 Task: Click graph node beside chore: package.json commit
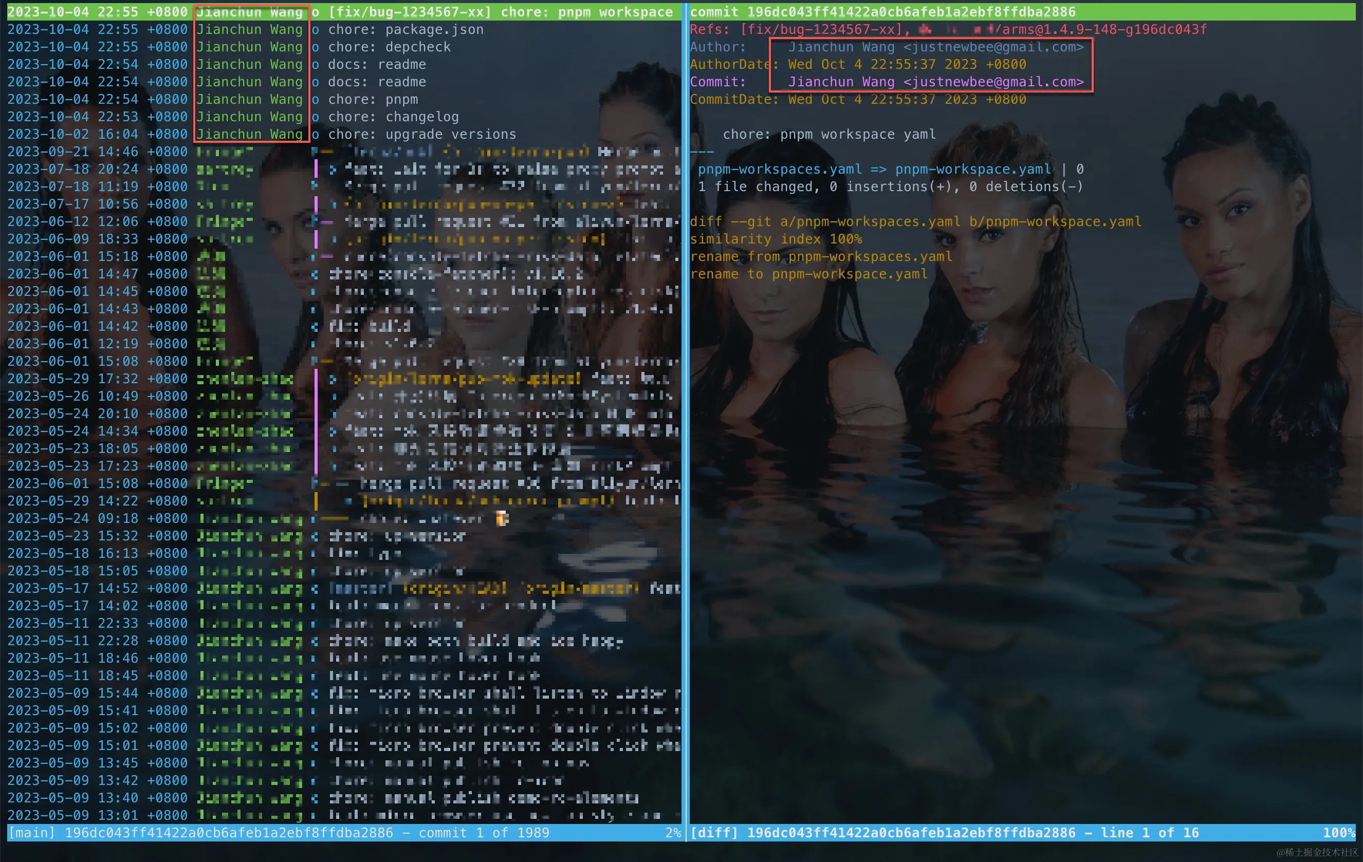pos(315,29)
